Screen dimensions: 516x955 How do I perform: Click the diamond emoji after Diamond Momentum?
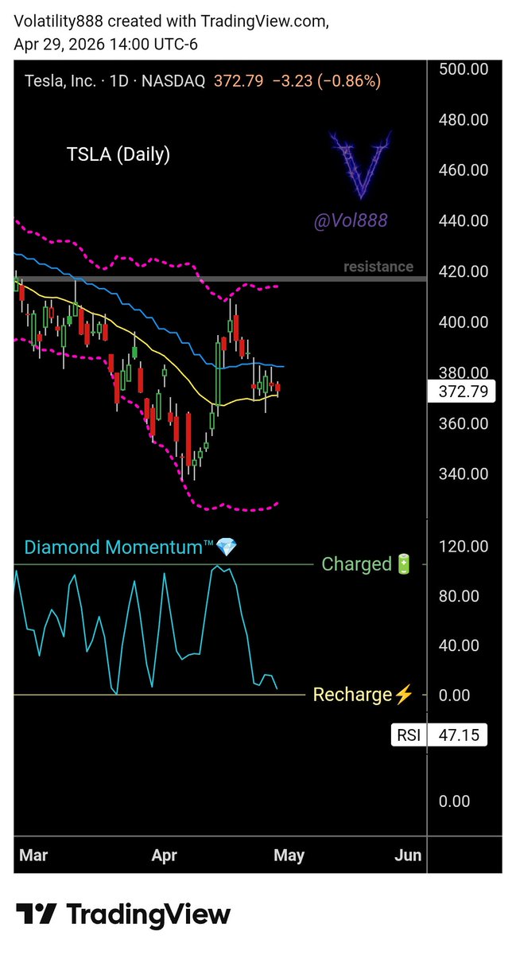coord(227,548)
